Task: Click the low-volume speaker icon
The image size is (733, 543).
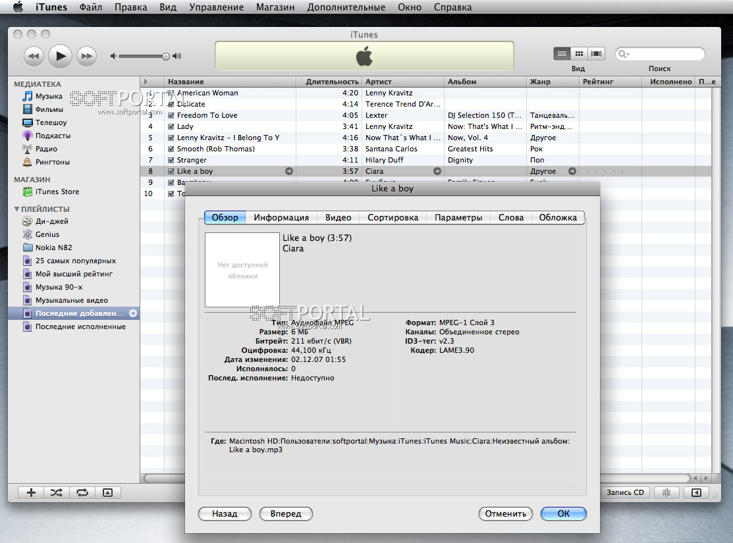Action: (x=113, y=56)
